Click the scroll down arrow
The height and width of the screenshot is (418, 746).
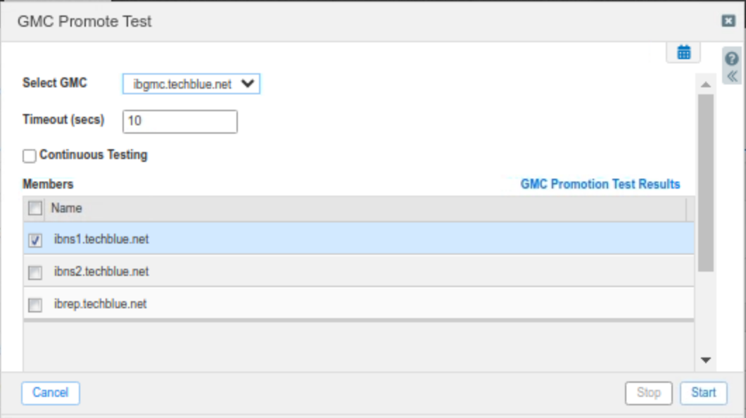706,360
